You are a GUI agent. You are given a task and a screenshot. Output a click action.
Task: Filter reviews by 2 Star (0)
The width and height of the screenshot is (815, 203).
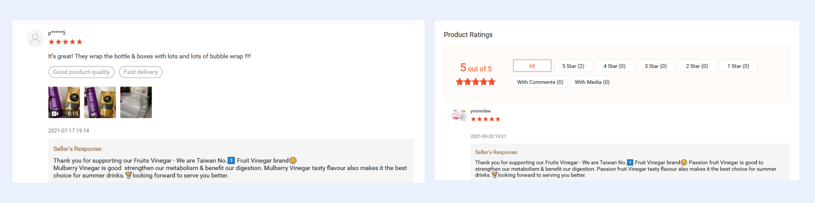(x=696, y=66)
